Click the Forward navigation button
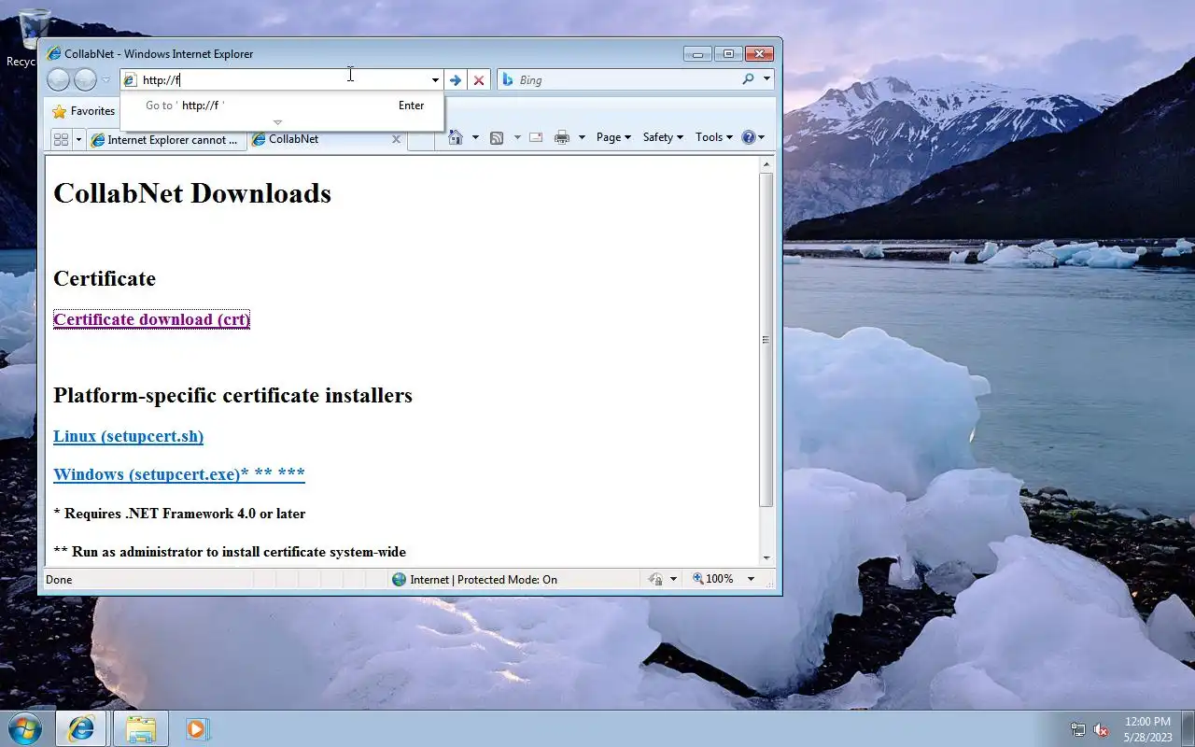This screenshot has width=1195, height=747. 85,80
